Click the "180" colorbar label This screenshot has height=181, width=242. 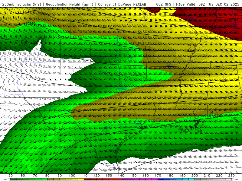click(170, 176)
